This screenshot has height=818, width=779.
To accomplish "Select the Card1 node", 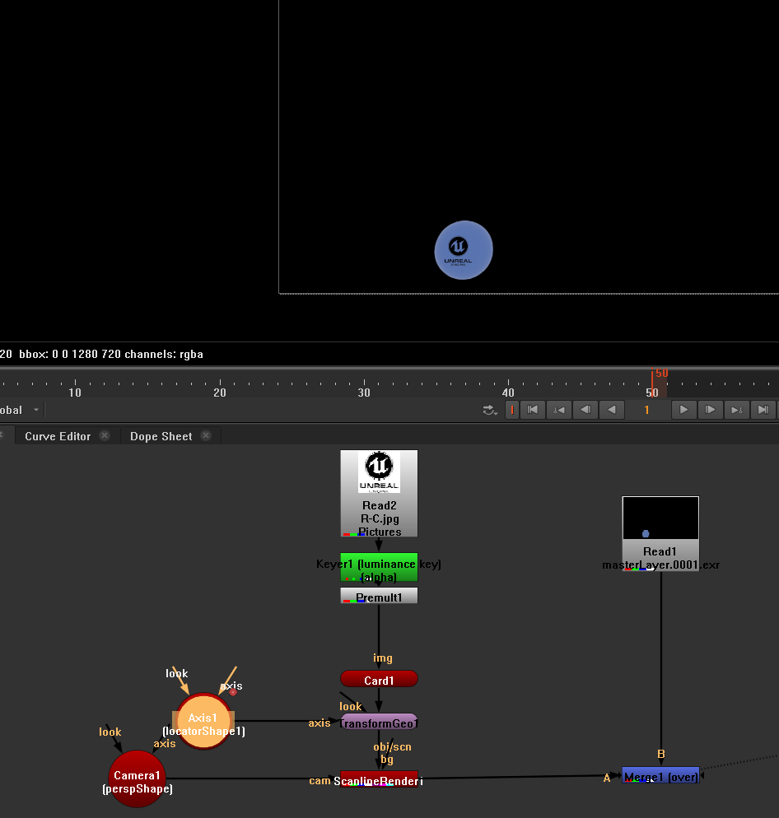I will click(379, 679).
